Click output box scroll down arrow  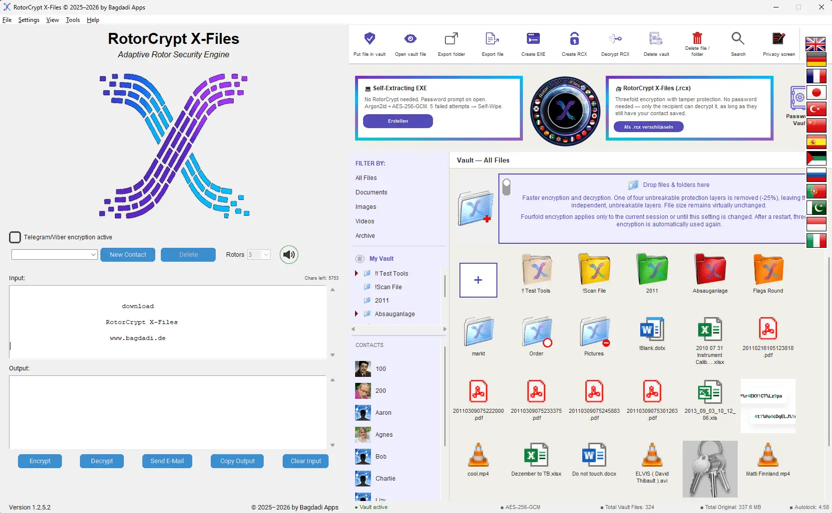[x=333, y=445]
